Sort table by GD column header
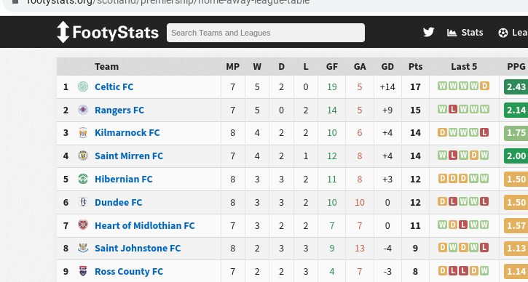 coord(387,67)
